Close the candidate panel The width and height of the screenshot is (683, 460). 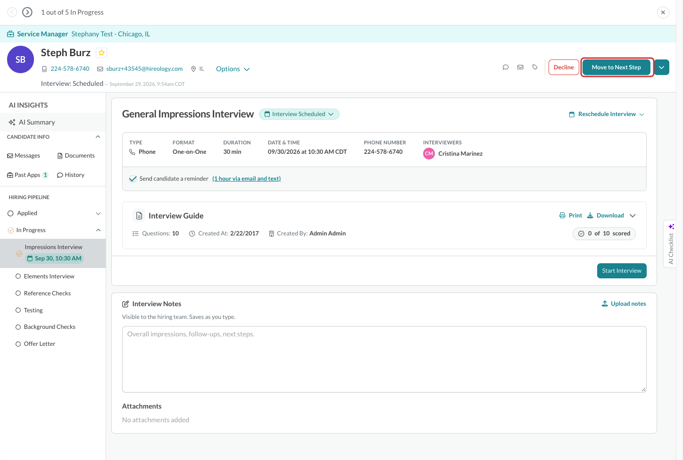click(663, 12)
